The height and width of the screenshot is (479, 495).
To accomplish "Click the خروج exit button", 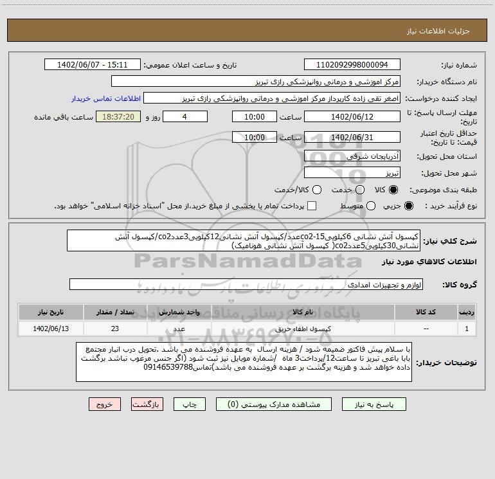I will pos(105,404).
